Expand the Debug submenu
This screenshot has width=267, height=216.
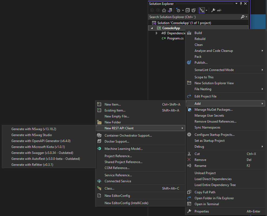coord(225,147)
